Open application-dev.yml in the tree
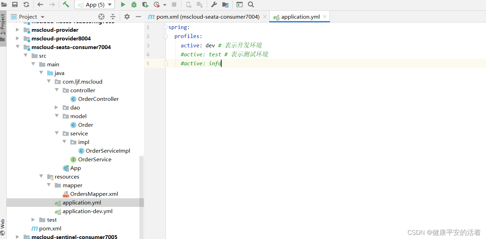Image resolution: width=486 pixels, height=239 pixels. coord(83,211)
